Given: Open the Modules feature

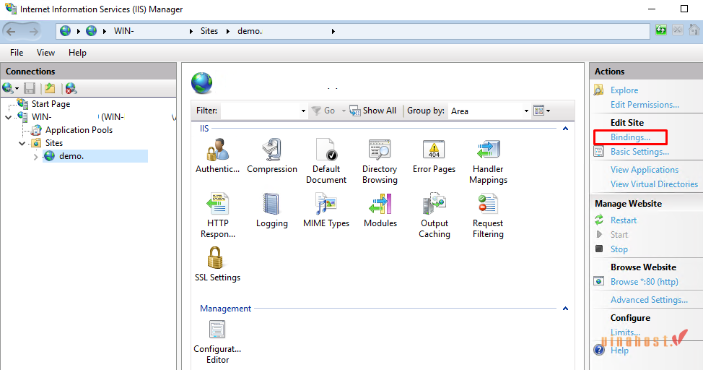Looking at the screenshot, I should (380, 205).
